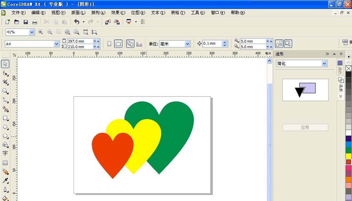Image resolution: width=352 pixels, height=201 pixels.
Task: Select the Freehand drawing tool
Action: [5, 100]
